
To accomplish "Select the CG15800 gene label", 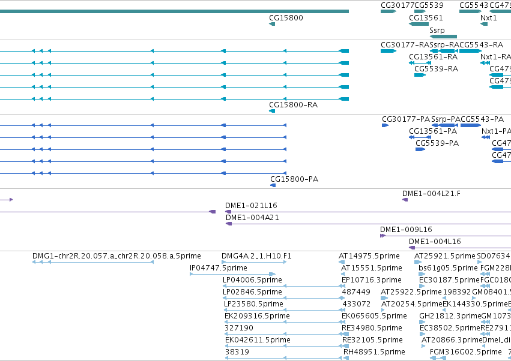I will (286, 18).
